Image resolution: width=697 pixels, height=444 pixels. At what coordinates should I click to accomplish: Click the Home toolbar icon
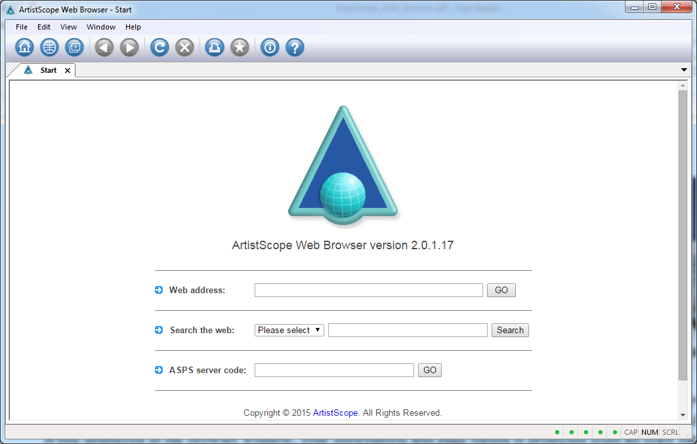tap(24, 47)
